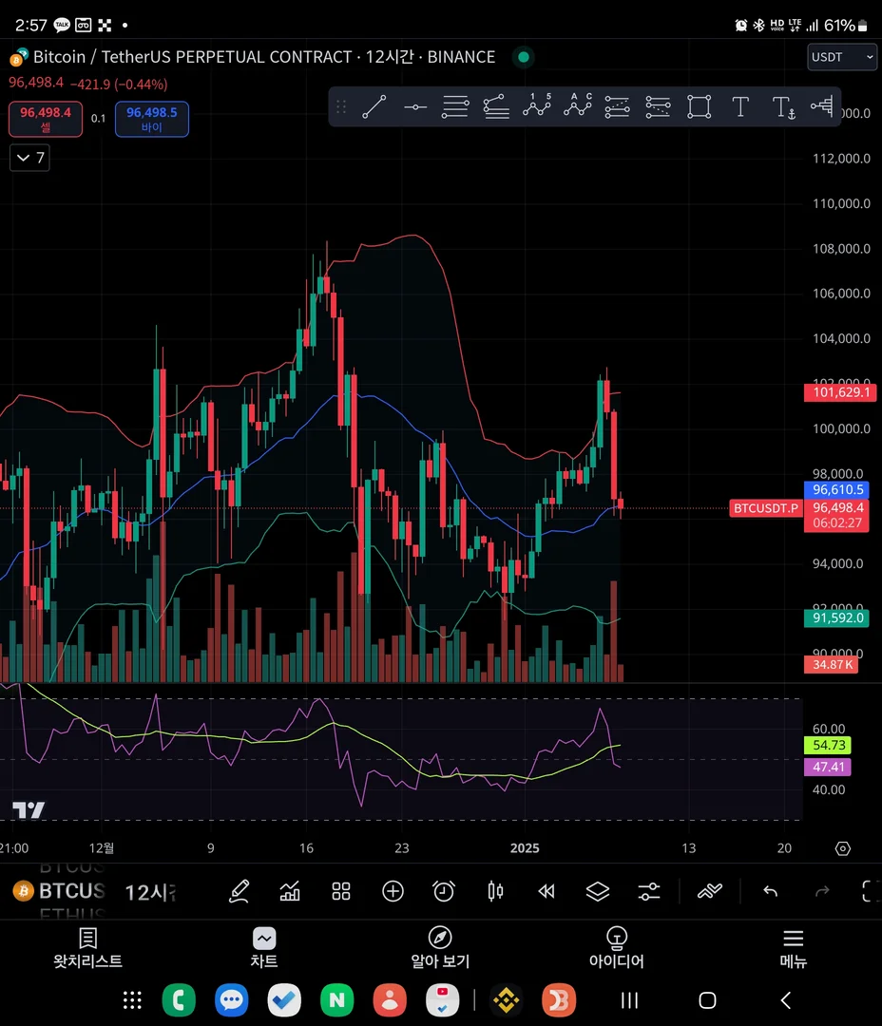This screenshot has width=882, height=1026.
Task: Open the 12시간 timeframe selector
Action: 150,892
